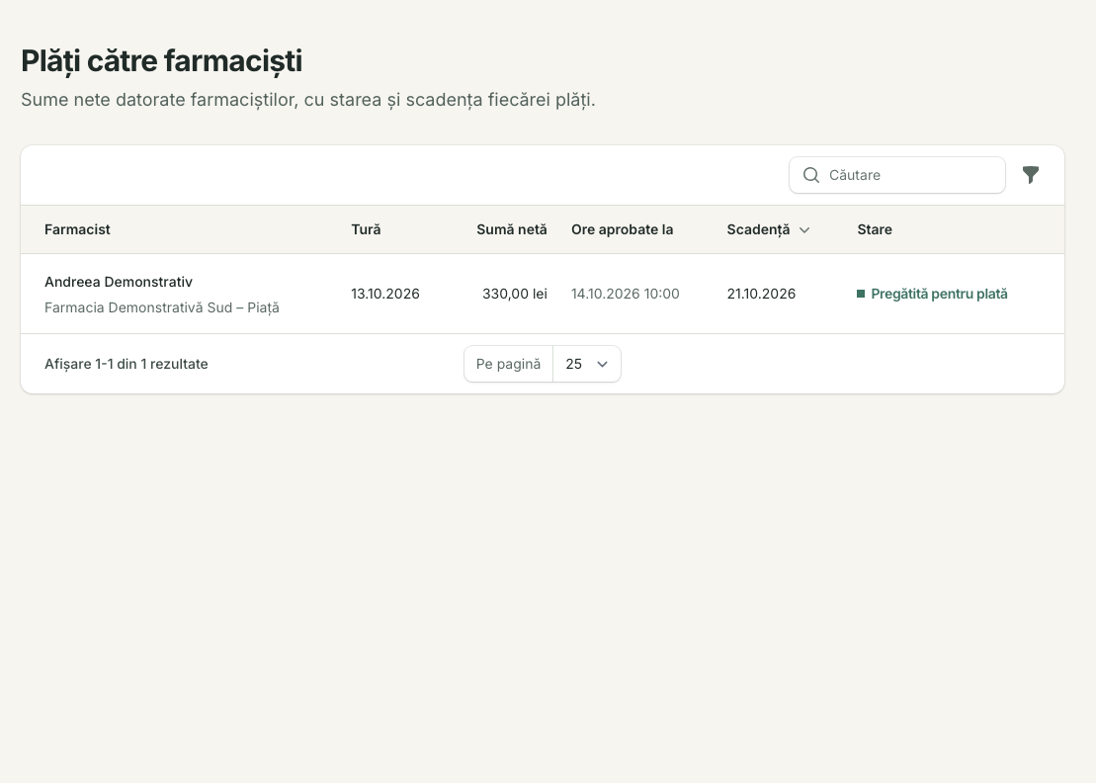Click the Pe pagină label
1096x783 pixels.
point(508,364)
